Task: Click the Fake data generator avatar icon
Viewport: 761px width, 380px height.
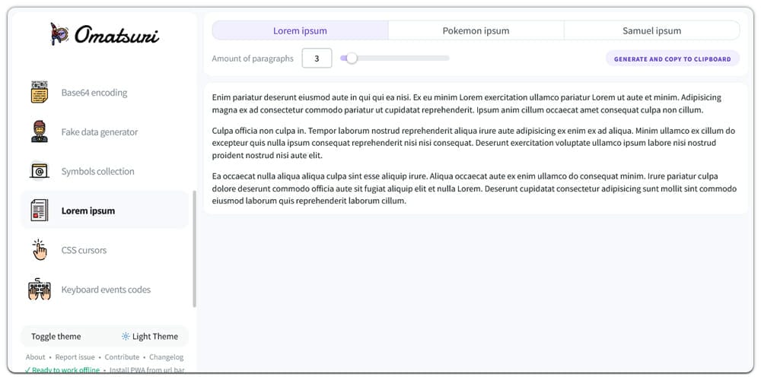Action: pos(40,131)
